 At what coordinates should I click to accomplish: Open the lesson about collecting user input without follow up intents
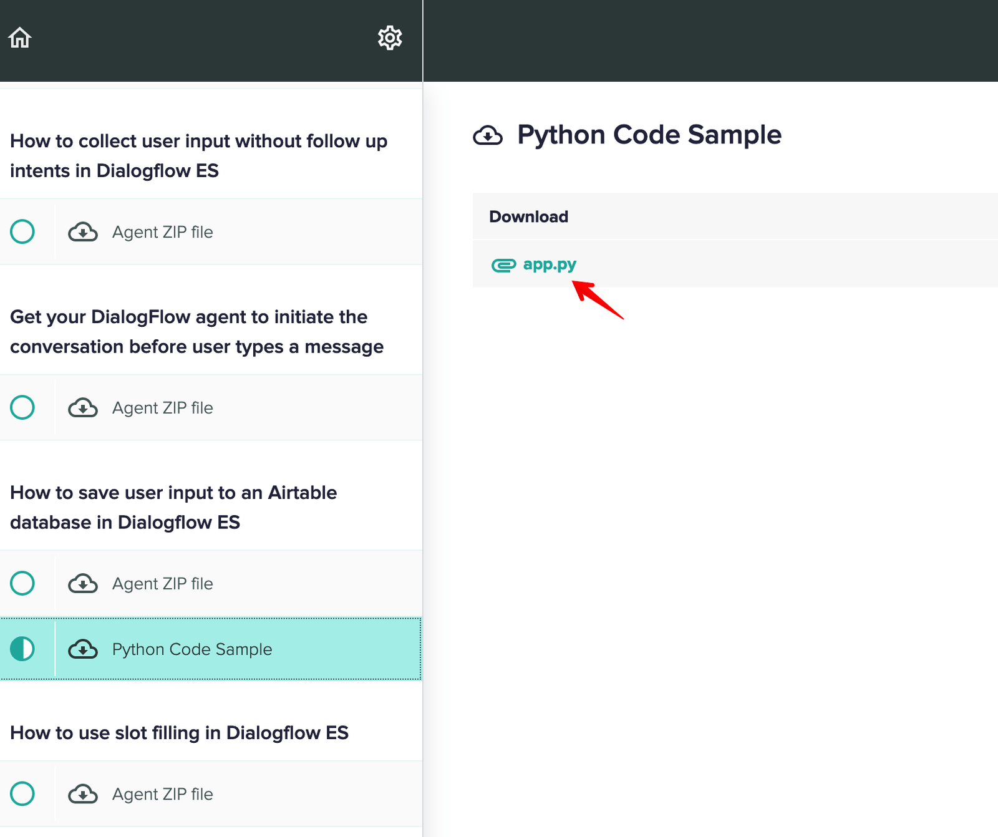(198, 156)
